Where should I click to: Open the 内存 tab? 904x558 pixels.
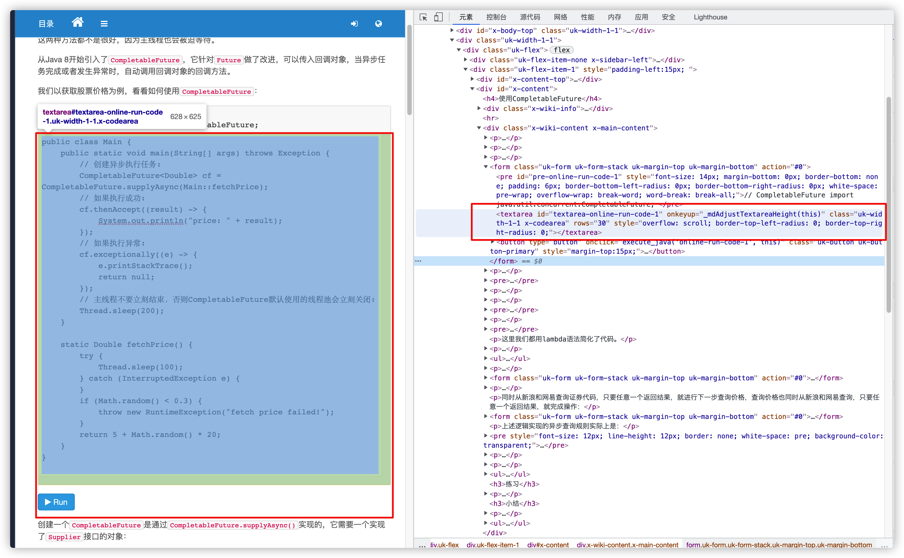pyautogui.click(x=614, y=17)
